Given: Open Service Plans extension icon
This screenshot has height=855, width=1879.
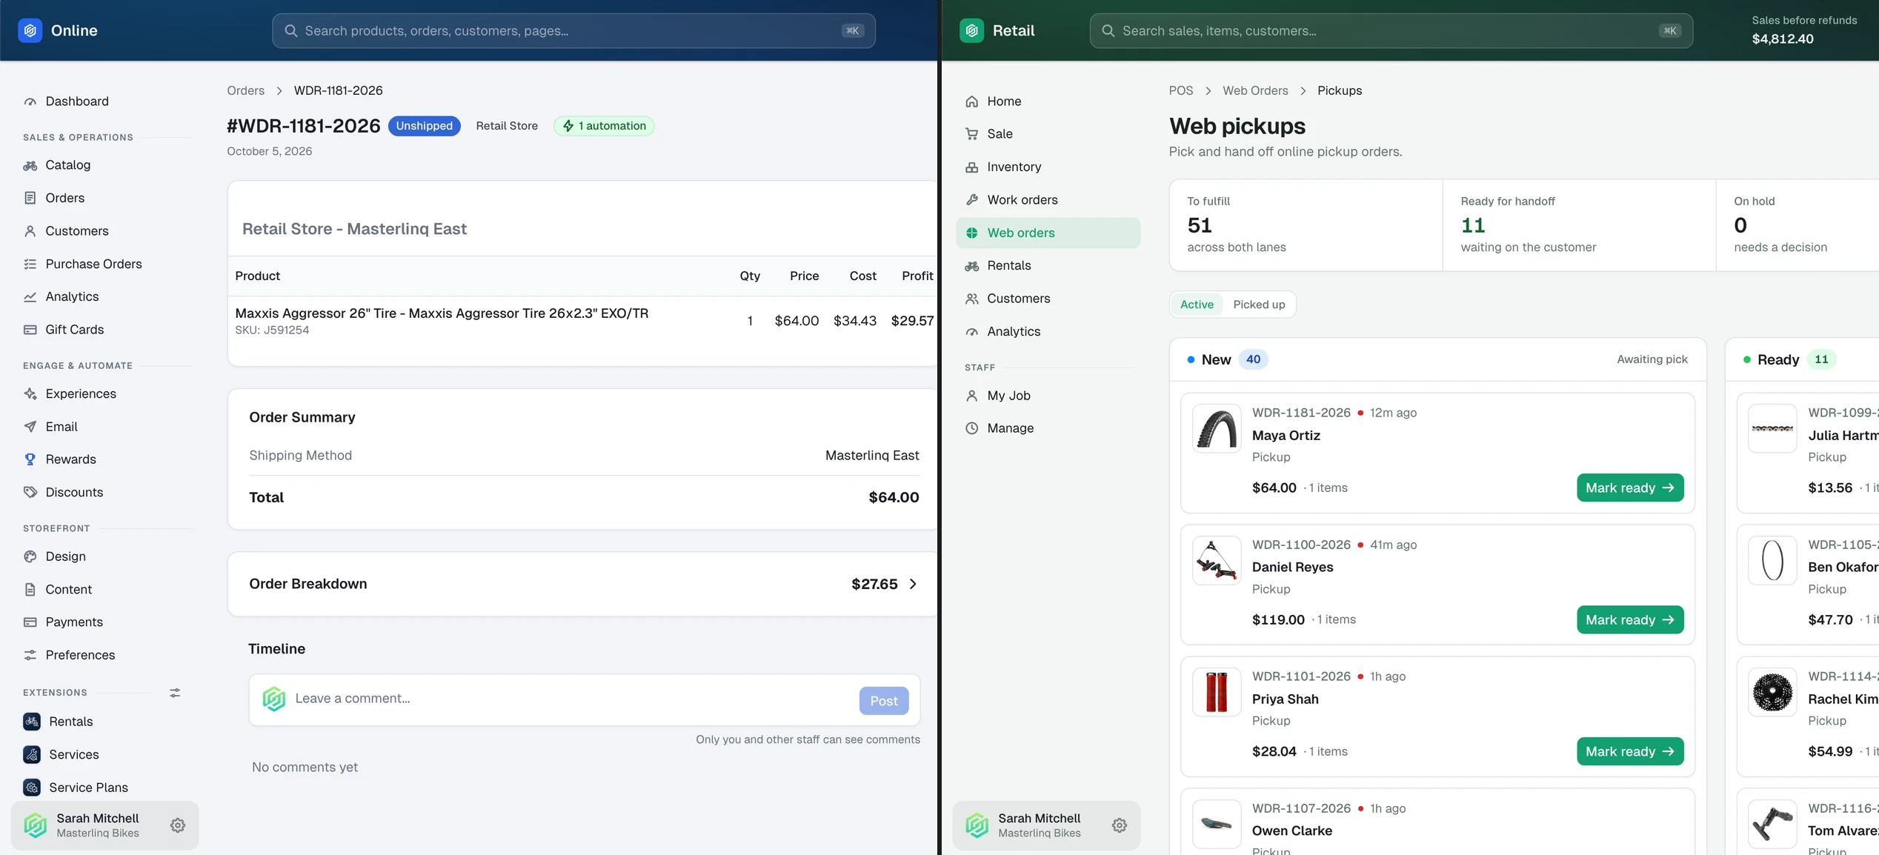Looking at the screenshot, I should 32,788.
